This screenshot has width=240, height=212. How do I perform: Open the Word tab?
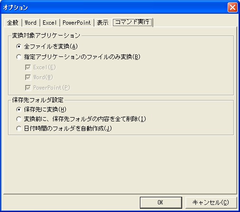[31, 23]
